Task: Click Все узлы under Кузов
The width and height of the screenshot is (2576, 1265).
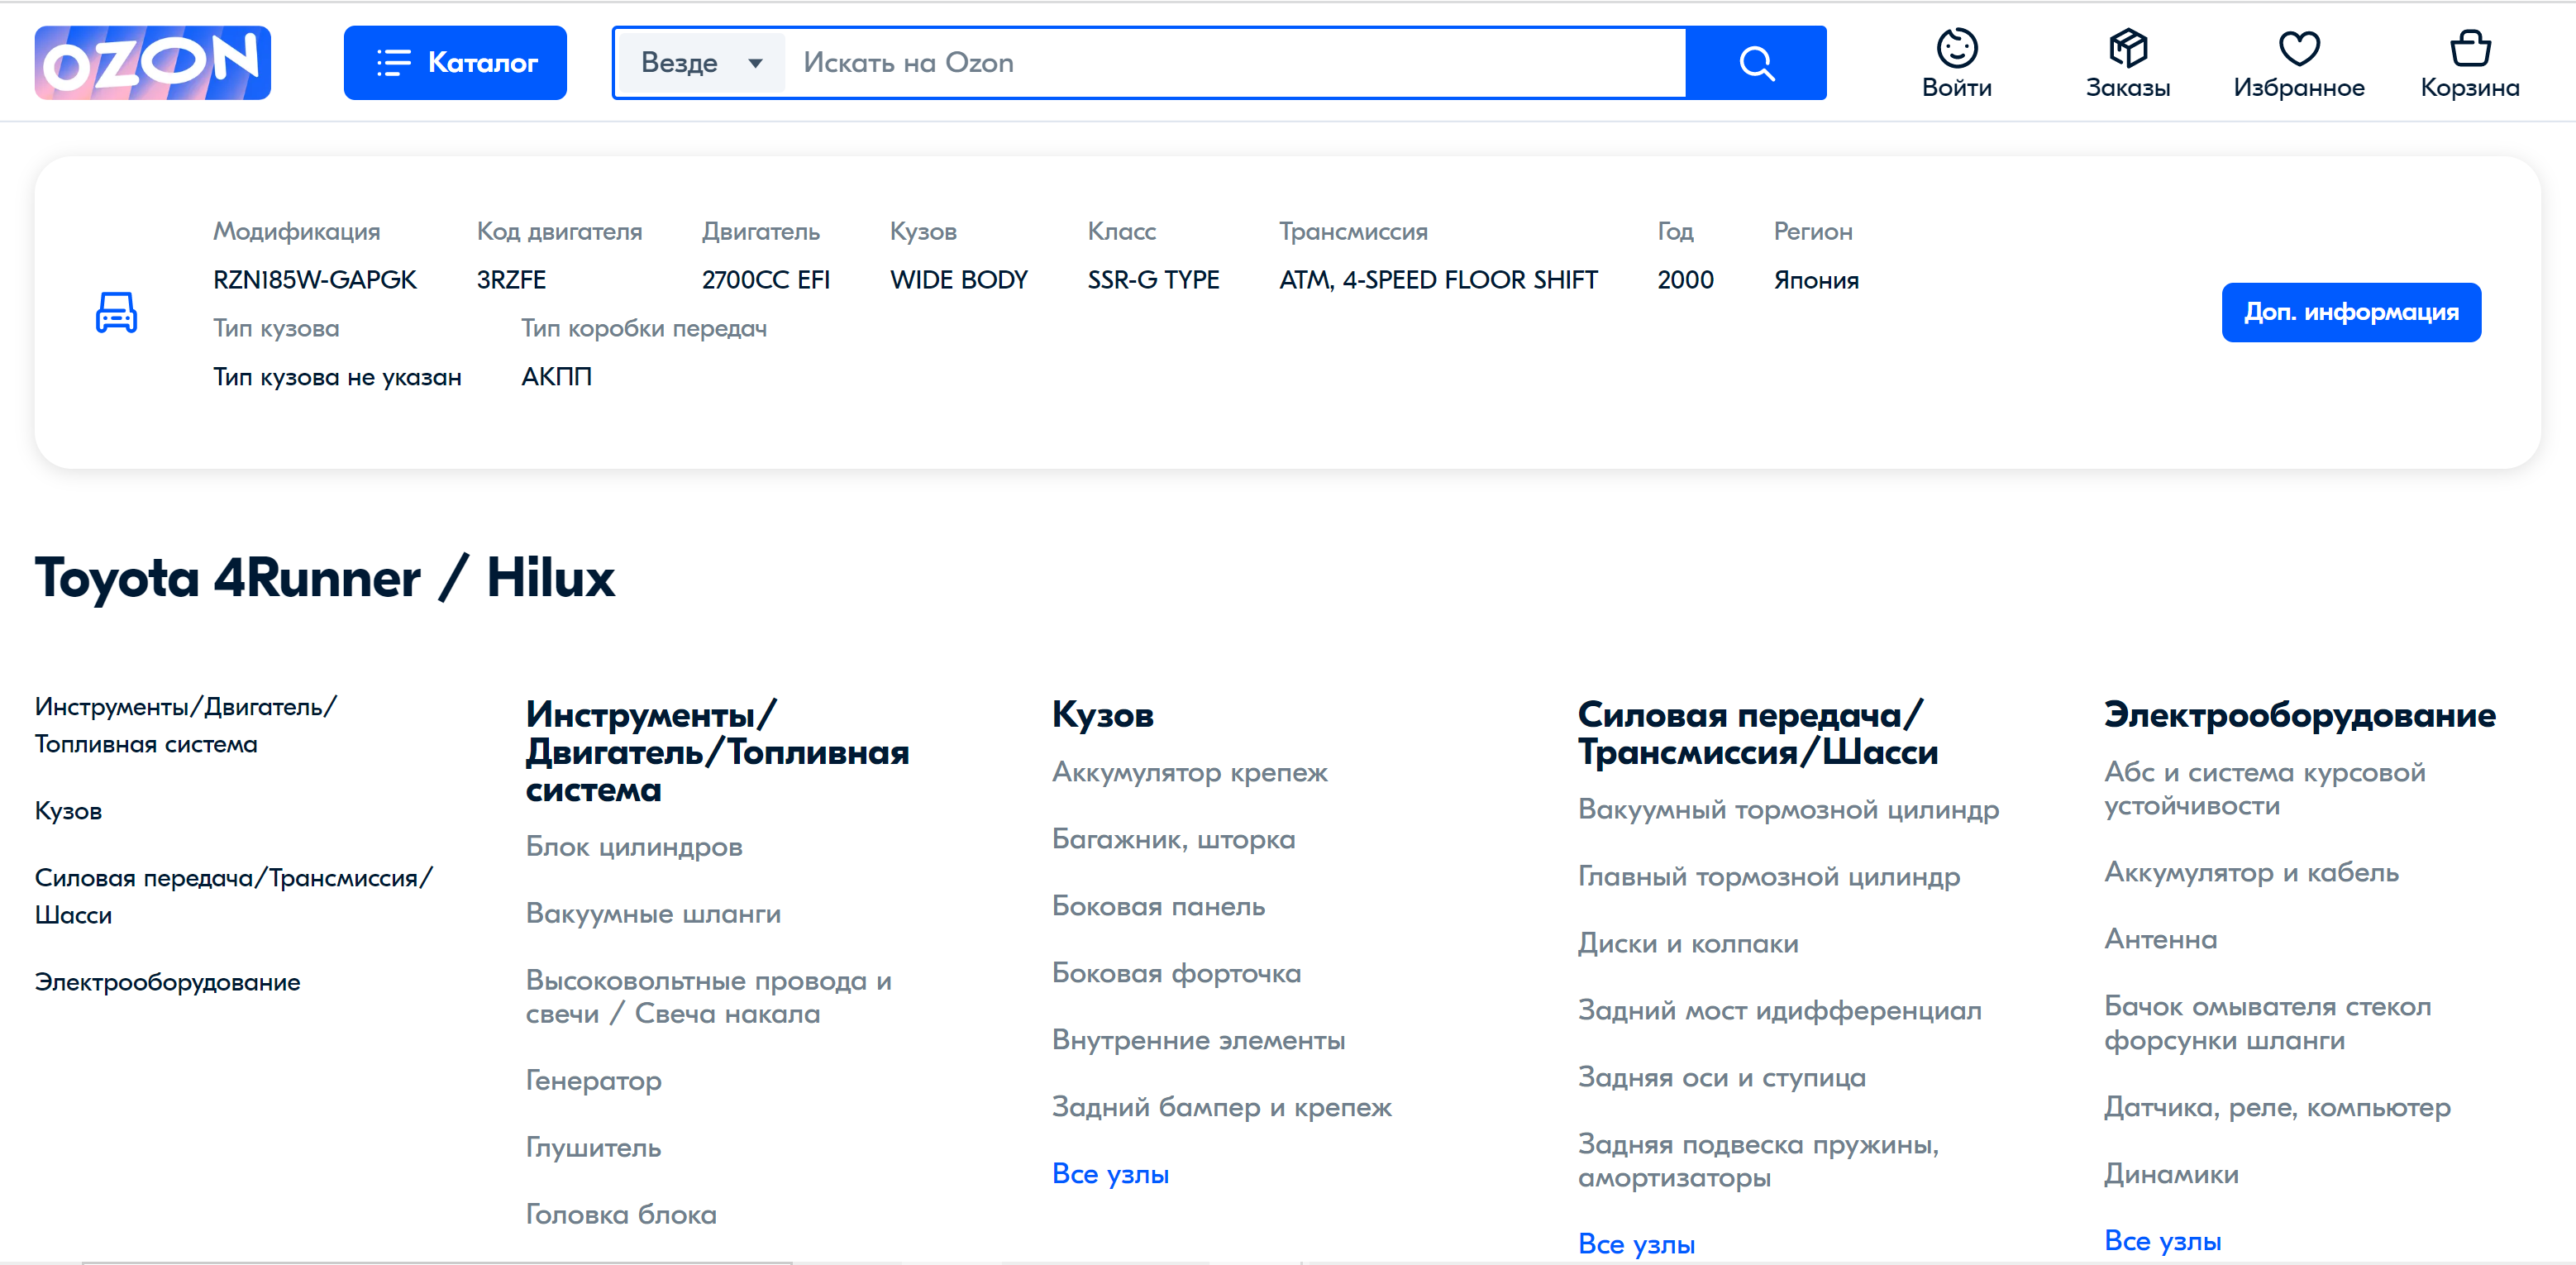Action: point(1110,1174)
